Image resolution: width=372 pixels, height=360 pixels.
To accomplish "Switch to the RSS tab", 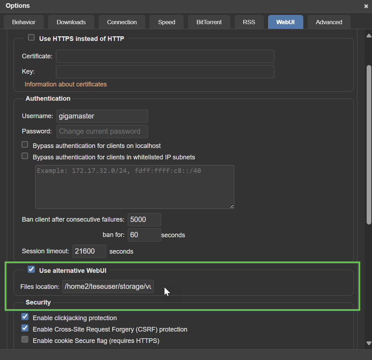I will (249, 22).
